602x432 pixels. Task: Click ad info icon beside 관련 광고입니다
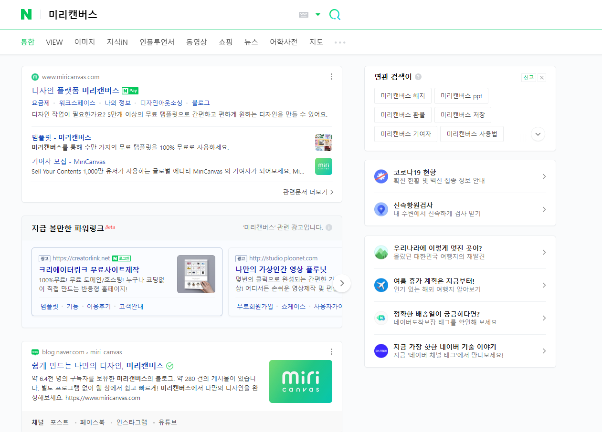point(329,227)
